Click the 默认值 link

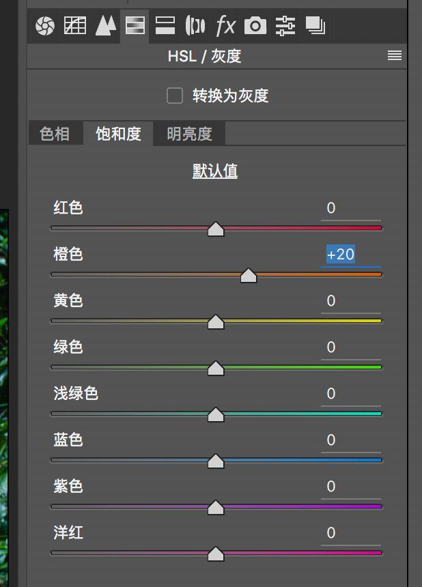click(215, 171)
